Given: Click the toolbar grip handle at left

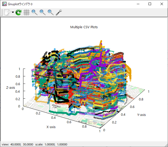Looking at the screenshot, I should pyautogui.click(x=2, y=12).
